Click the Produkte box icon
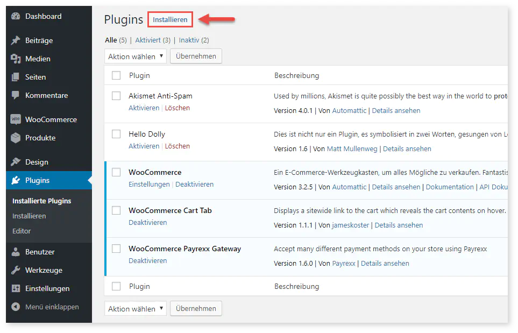The width and height of the screenshot is (518, 333). click(x=16, y=138)
